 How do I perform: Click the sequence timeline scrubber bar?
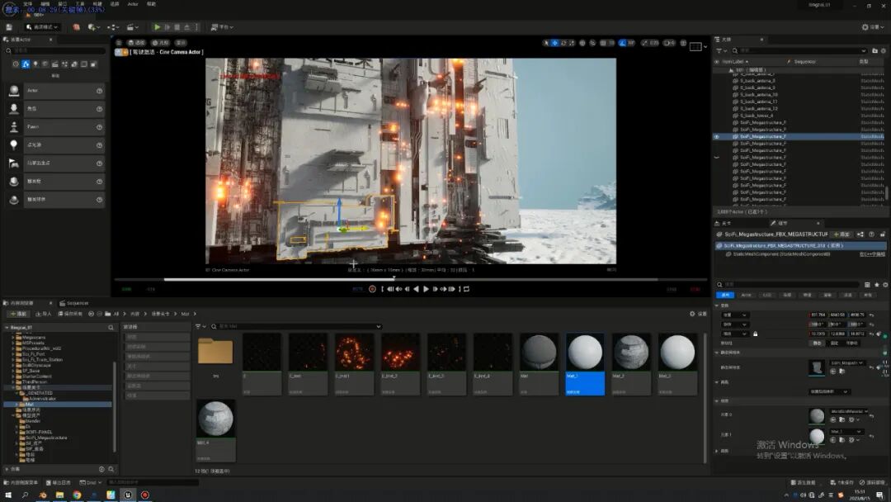pyautogui.click(x=411, y=279)
